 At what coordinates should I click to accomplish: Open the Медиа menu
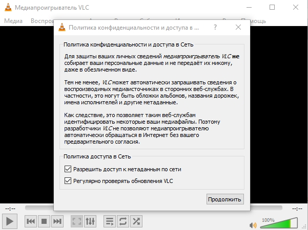(13, 21)
